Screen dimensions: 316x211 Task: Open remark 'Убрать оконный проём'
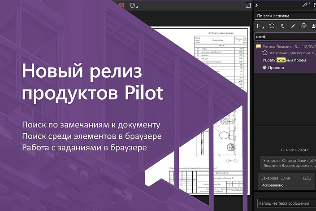coord(285,60)
